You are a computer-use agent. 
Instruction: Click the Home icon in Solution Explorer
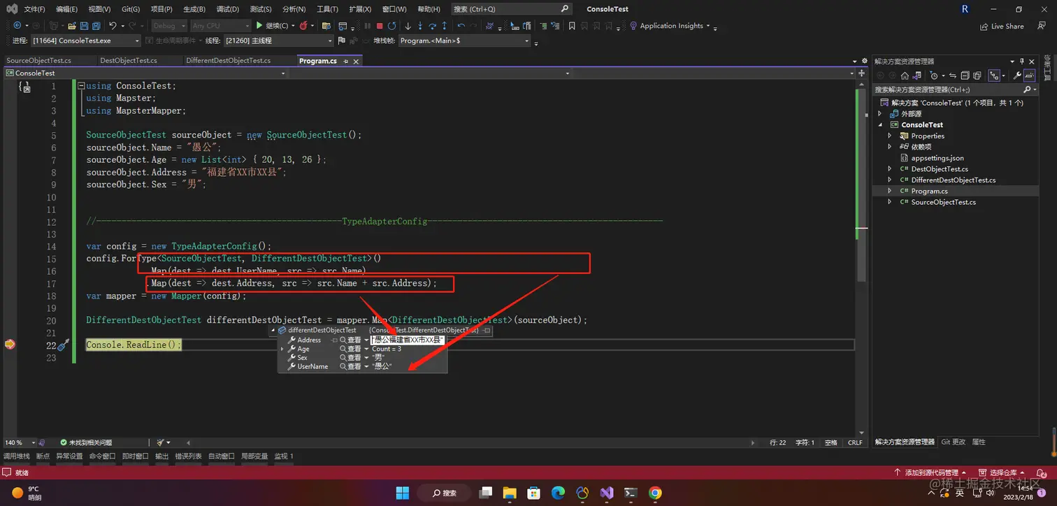coord(905,75)
